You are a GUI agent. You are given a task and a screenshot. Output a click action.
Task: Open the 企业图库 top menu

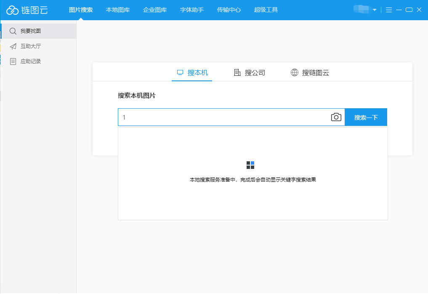tap(155, 10)
